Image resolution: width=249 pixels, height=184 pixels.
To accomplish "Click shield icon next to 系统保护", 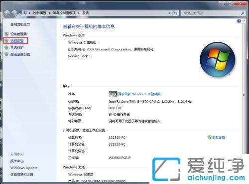I will pyautogui.click(x=6, y=47).
